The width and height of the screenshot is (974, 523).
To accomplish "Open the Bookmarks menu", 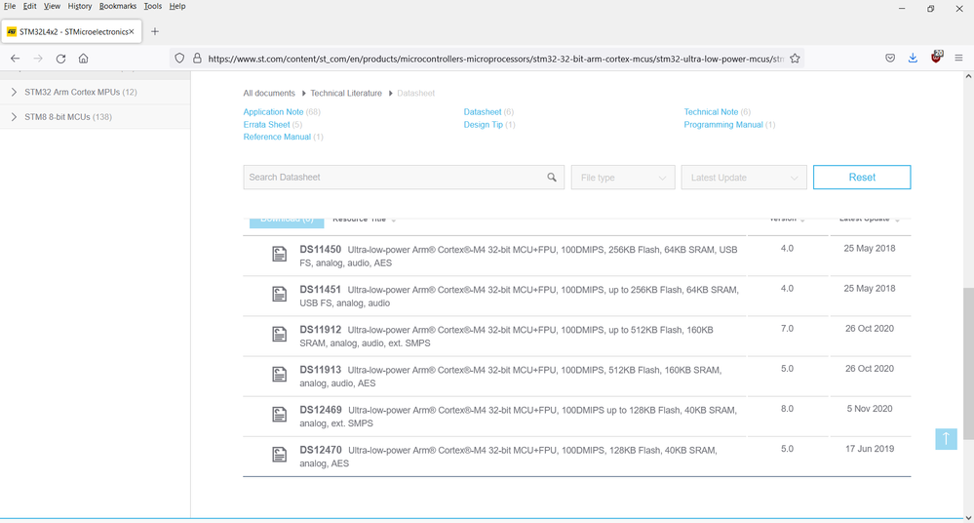I will click(x=117, y=6).
